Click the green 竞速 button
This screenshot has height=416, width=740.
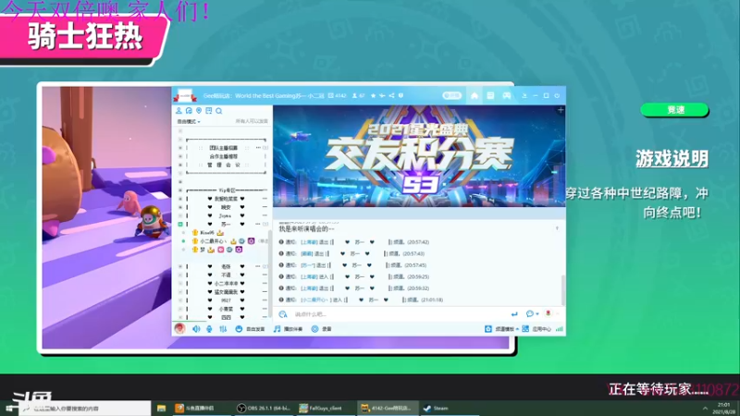pyautogui.click(x=675, y=110)
